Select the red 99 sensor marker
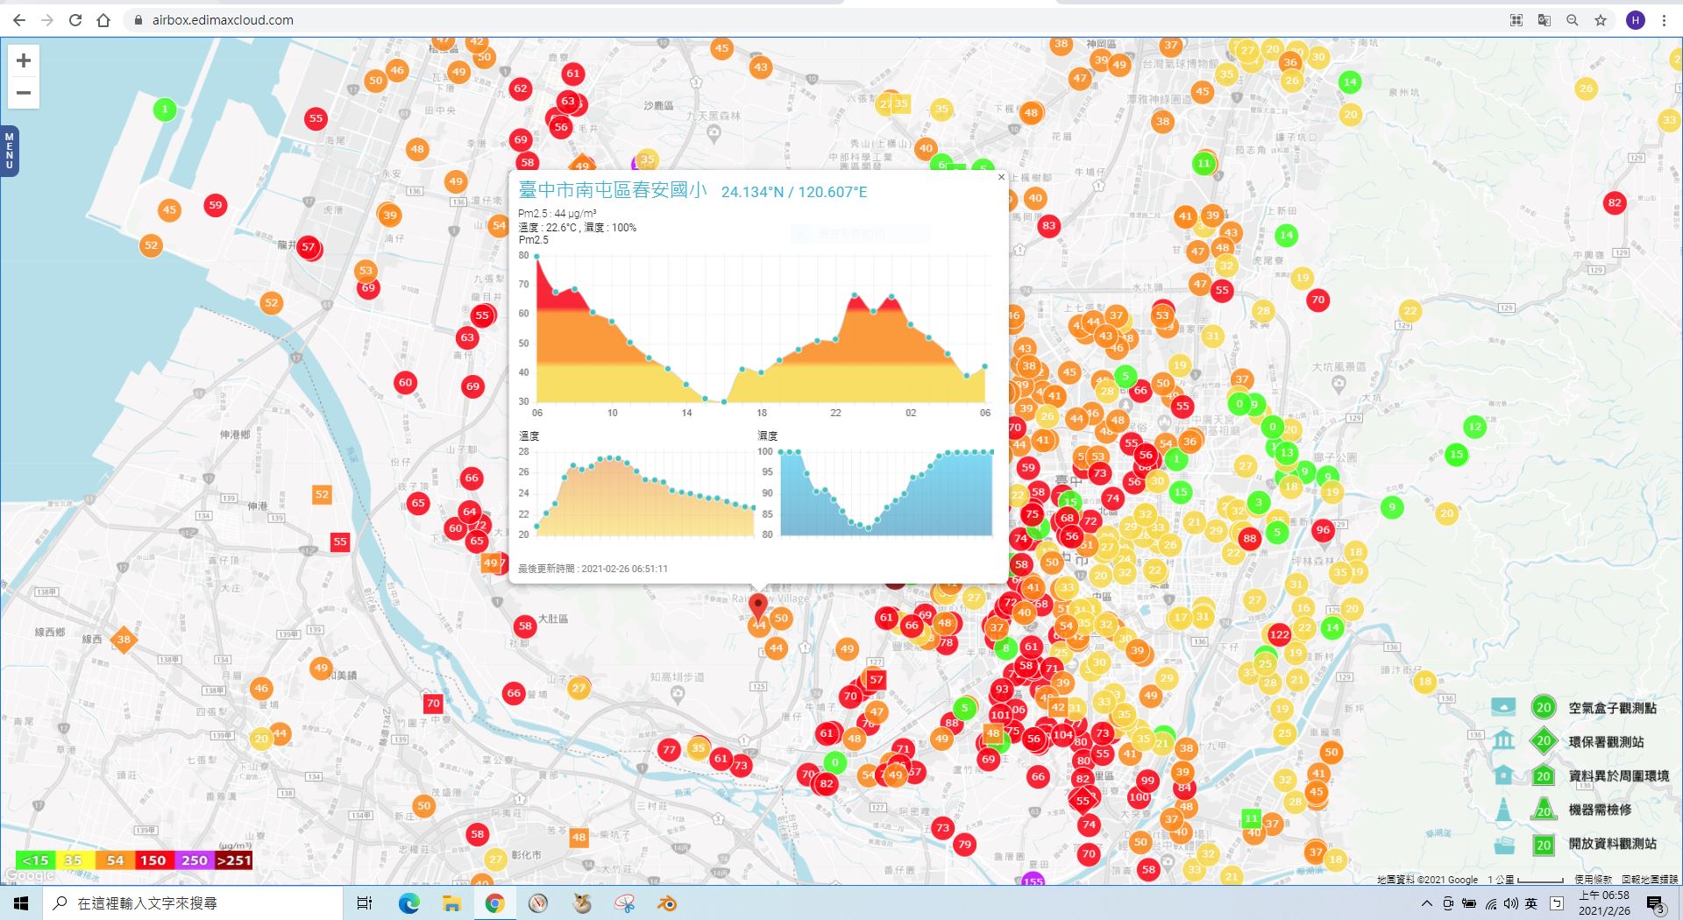 tap(1147, 780)
